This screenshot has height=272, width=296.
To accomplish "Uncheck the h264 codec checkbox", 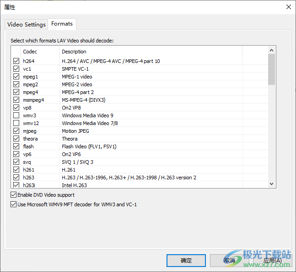I will [16, 61].
